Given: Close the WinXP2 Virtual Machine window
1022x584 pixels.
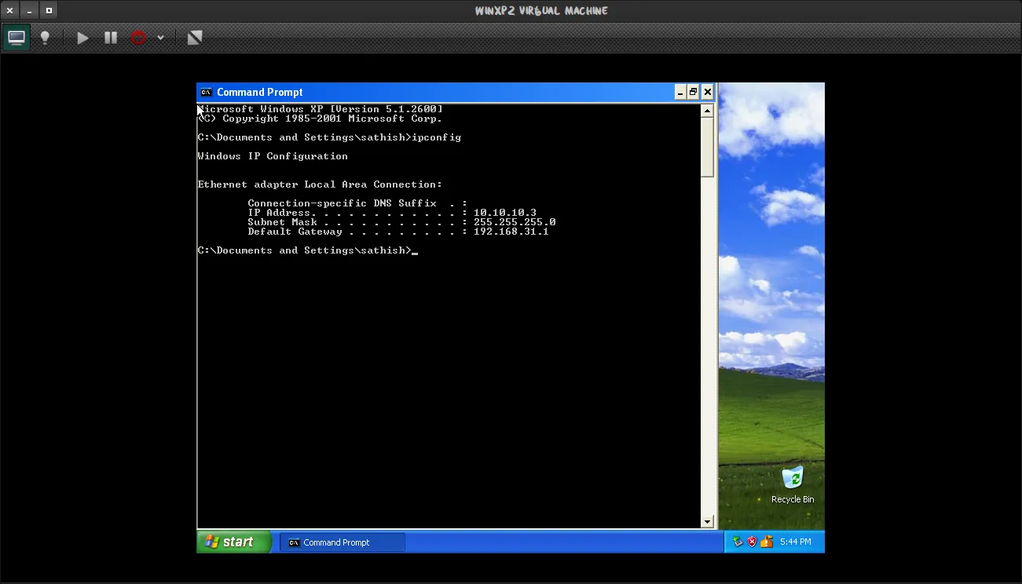Looking at the screenshot, I should (x=10, y=11).
